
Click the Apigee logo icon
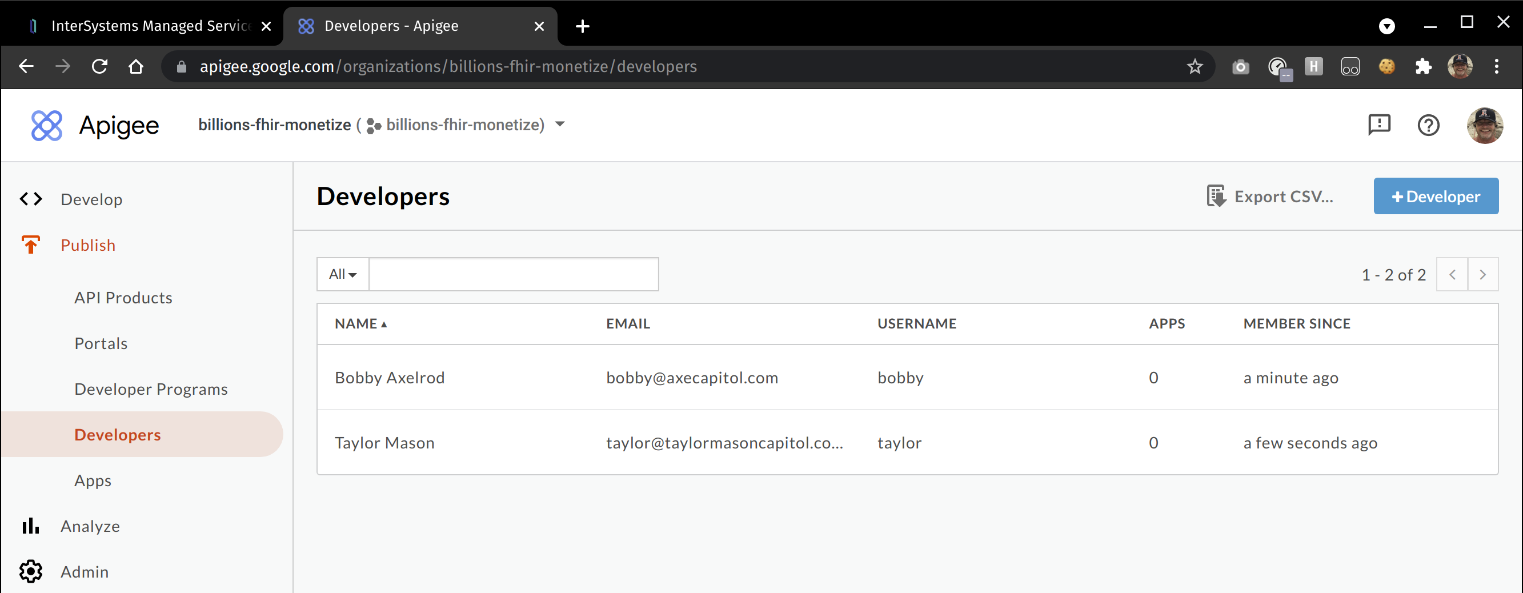(46, 125)
